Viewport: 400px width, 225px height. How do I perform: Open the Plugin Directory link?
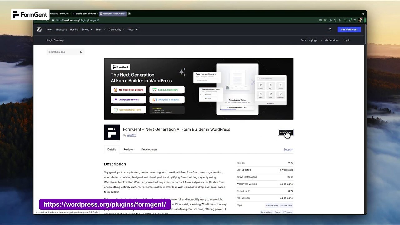(x=55, y=40)
